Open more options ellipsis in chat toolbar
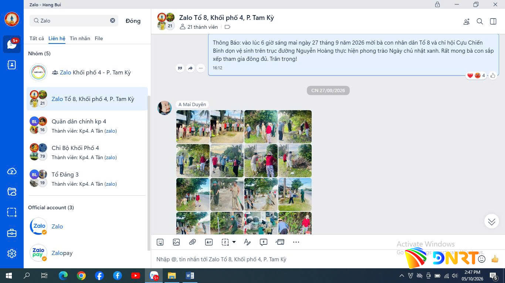Screen dimensions: 505x283 (296, 242)
